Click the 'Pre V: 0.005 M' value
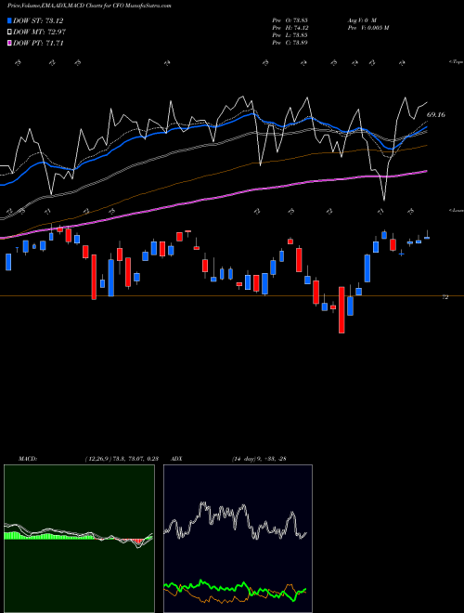This screenshot has width=464, height=613. [367, 28]
